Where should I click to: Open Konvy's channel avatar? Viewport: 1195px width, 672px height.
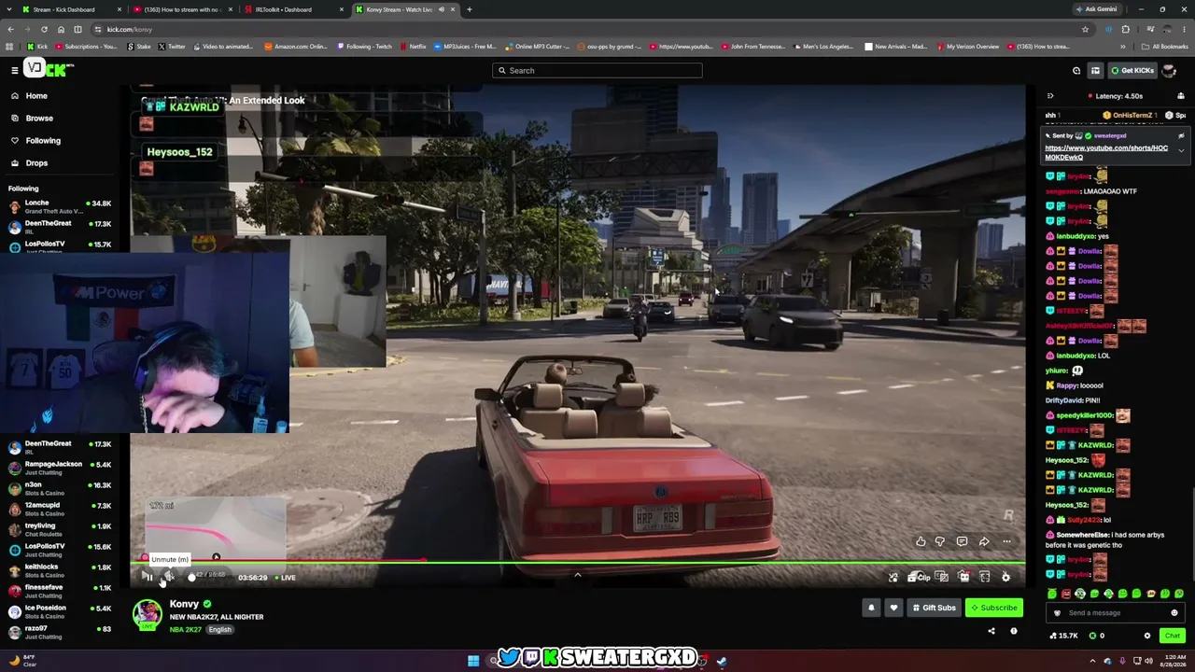point(147,614)
